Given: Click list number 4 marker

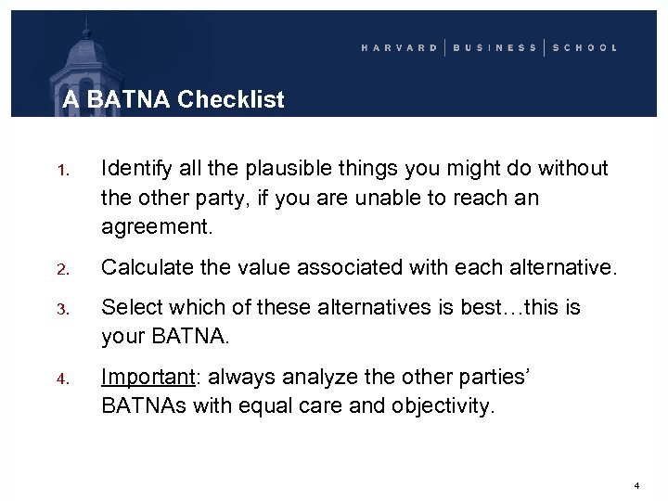Looking at the screenshot, I should (63, 380).
